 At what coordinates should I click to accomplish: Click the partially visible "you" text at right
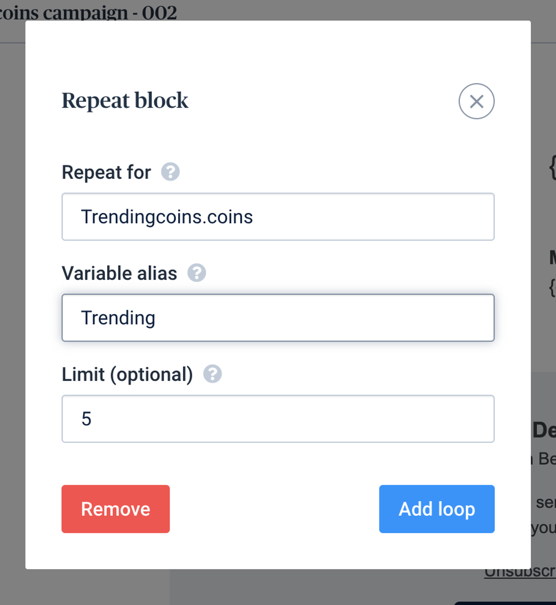[x=543, y=528]
